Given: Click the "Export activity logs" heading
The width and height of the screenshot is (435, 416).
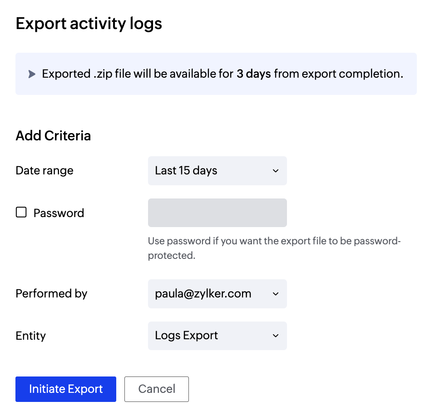Looking at the screenshot, I should 89,24.
